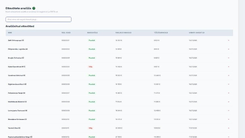This screenshot has width=245, height=138.
Task: Remove Balti Ehitusgrupp OÜ with its red x
Action: [x=229, y=40]
